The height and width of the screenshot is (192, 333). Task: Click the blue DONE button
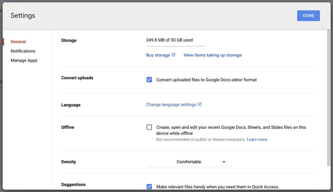click(x=308, y=16)
